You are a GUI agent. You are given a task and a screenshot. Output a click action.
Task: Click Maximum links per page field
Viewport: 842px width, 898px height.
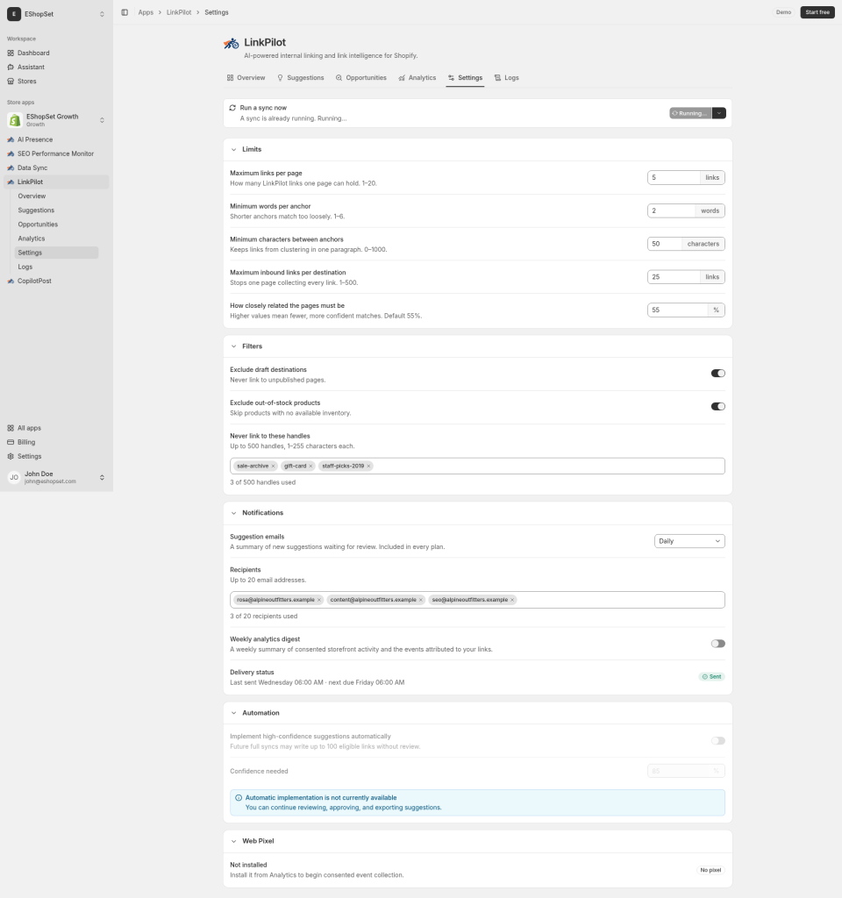[674, 177]
